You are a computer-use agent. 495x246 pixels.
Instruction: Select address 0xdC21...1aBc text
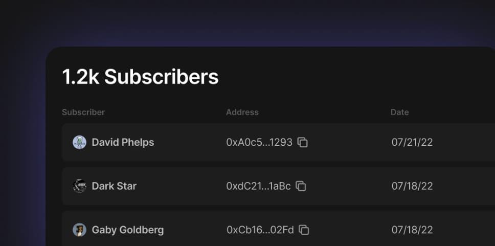(258, 186)
